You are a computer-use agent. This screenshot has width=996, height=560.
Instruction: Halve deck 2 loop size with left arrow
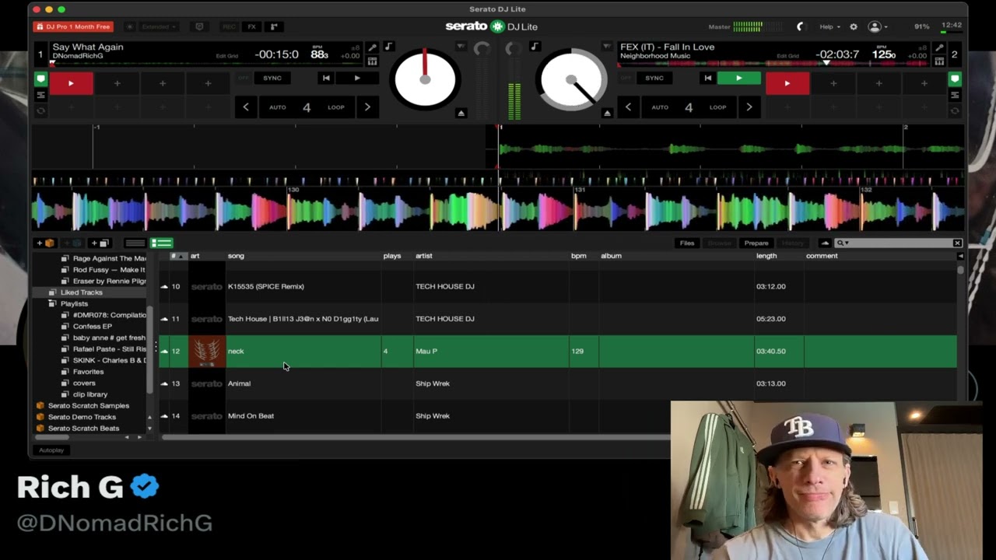pyautogui.click(x=628, y=107)
